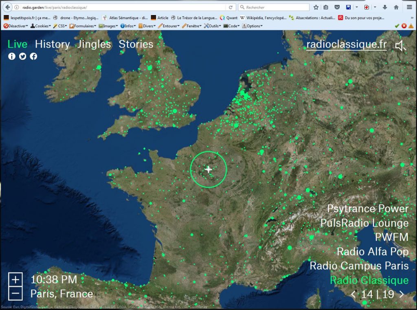Expand the Formulaires dropdown menu

[x=83, y=26]
